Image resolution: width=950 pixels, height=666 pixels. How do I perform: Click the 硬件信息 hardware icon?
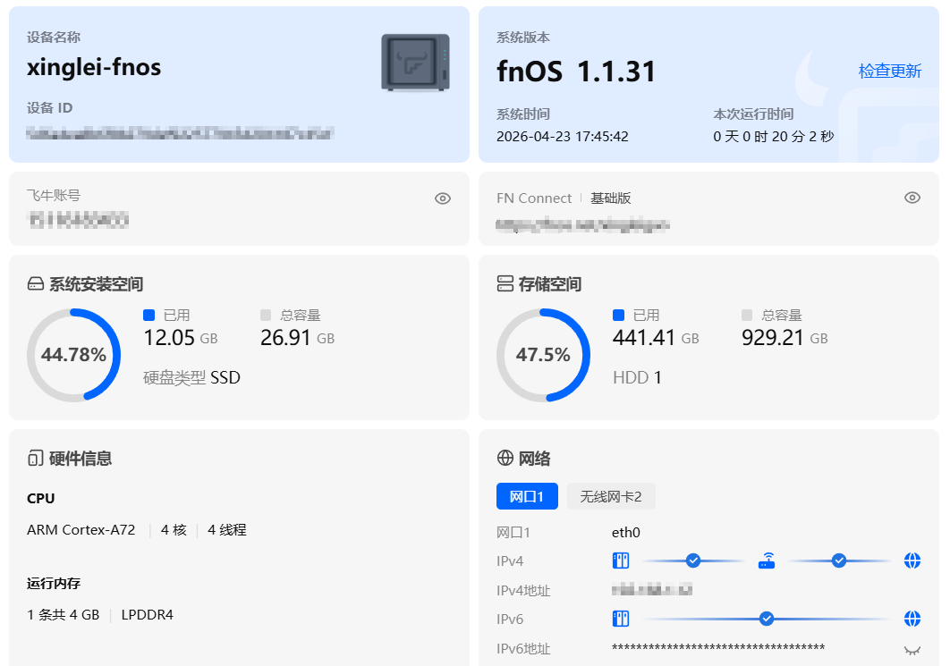pyautogui.click(x=35, y=459)
